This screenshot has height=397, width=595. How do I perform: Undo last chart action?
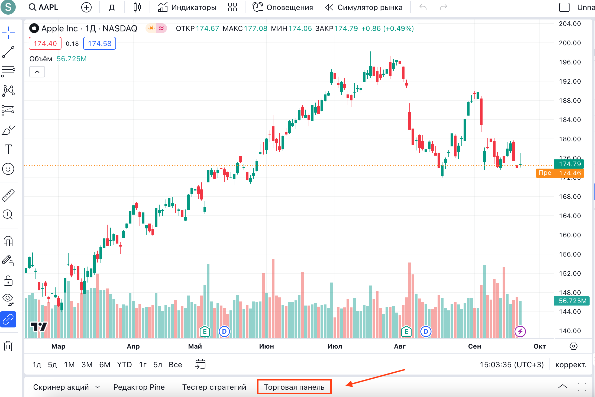(423, 7)
